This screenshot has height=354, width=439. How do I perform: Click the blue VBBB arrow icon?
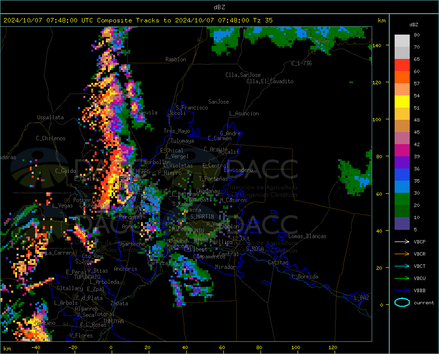point(402,291)
